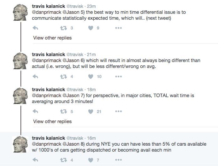Image resolution: width=218 pixels, height=166 pixels.
Task: Reply to the 23m tweet about statistically expected time
Action: click(x=35, y=28)
